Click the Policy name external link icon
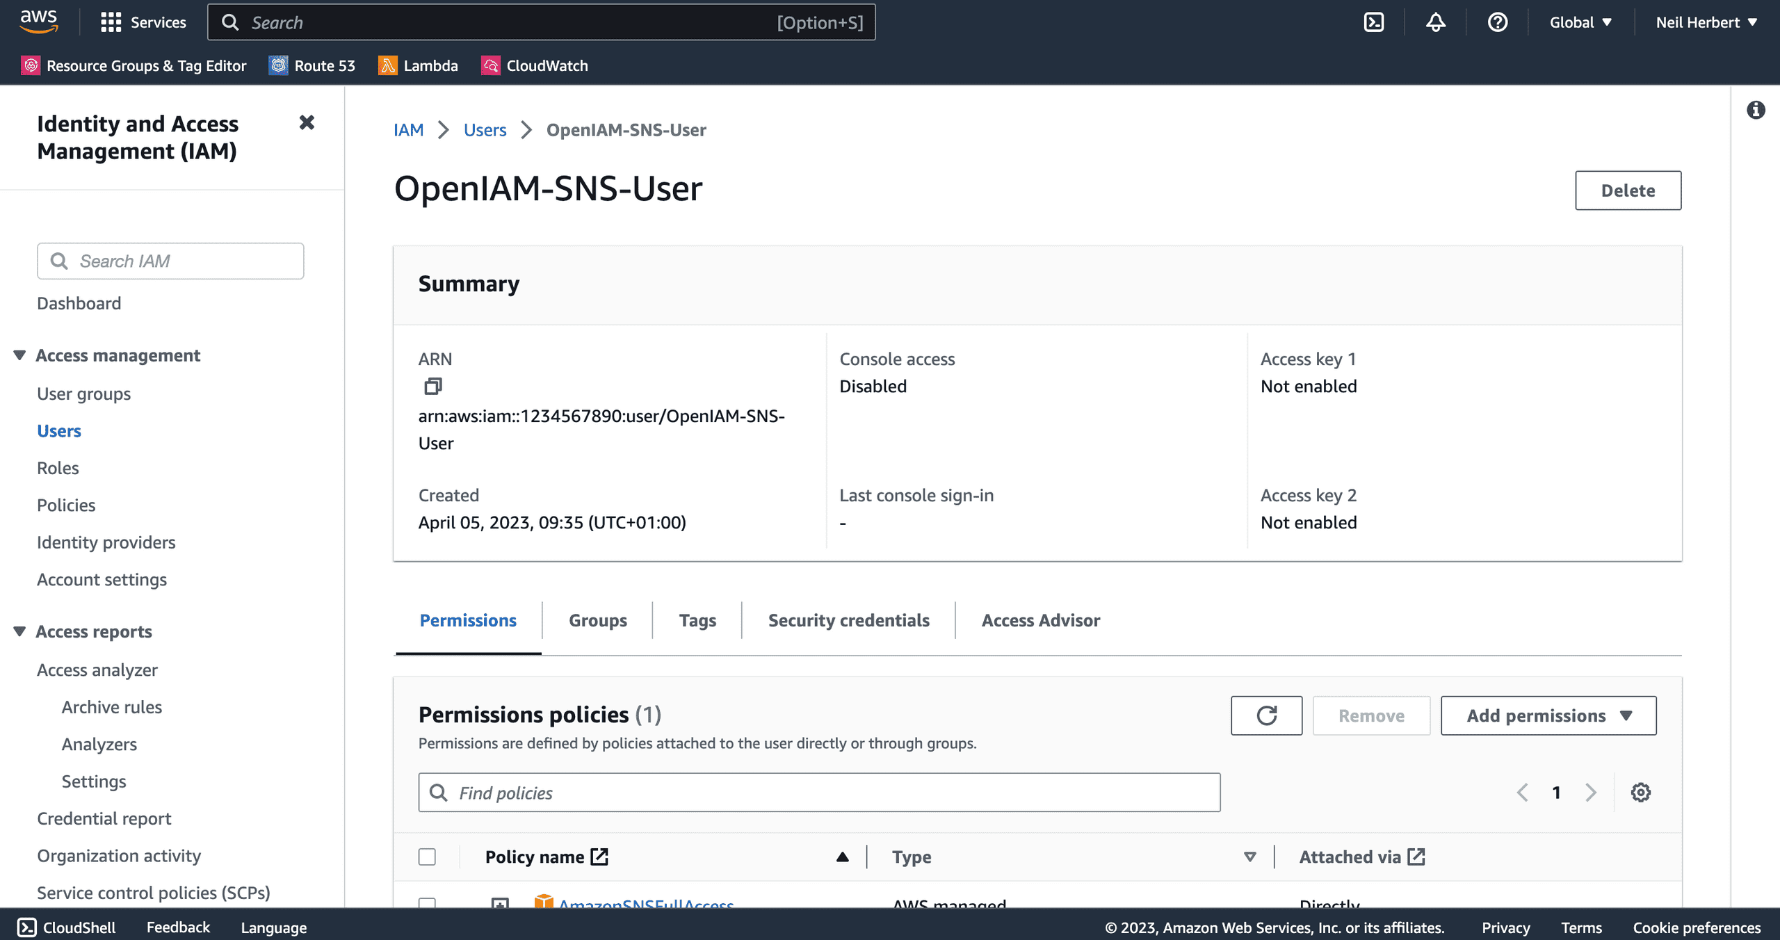 pos(600,855)
